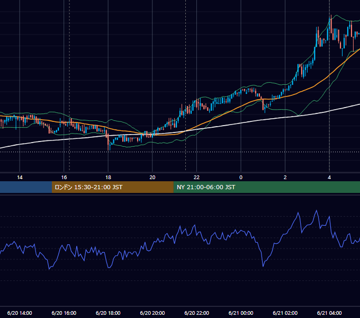Click hour label 18 on price chart axis
This screenshot has width=360, height=318.
coord(108,178)
